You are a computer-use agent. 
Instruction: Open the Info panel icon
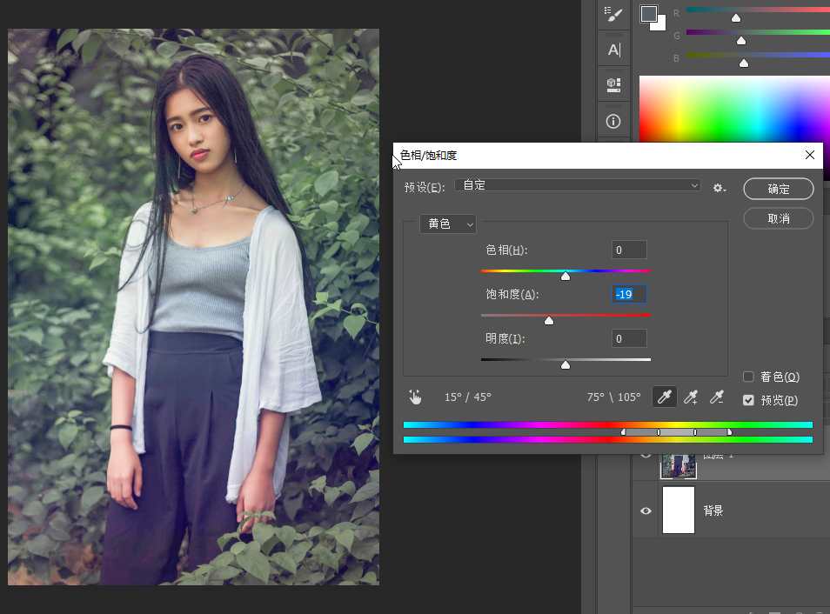614,121
